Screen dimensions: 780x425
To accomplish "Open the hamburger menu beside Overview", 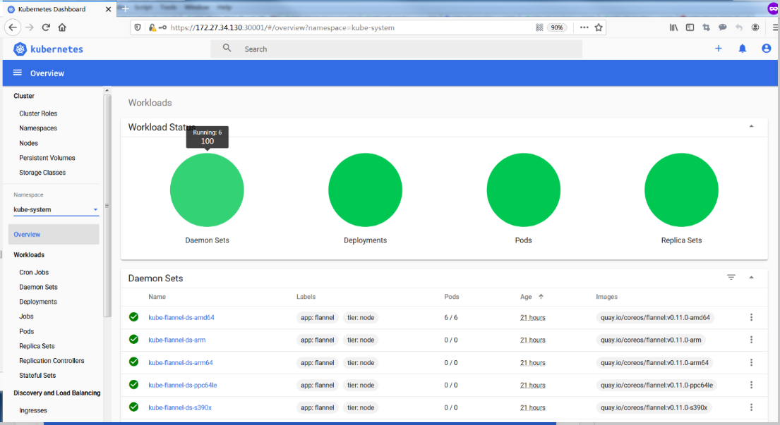I will pyautogui.click(x=18, y=73).
